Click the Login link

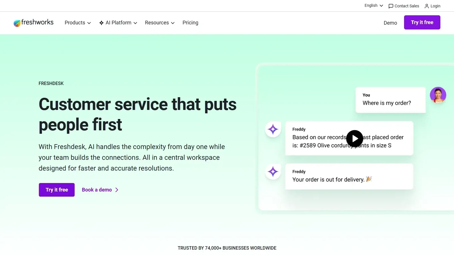(x=432, y=6)
